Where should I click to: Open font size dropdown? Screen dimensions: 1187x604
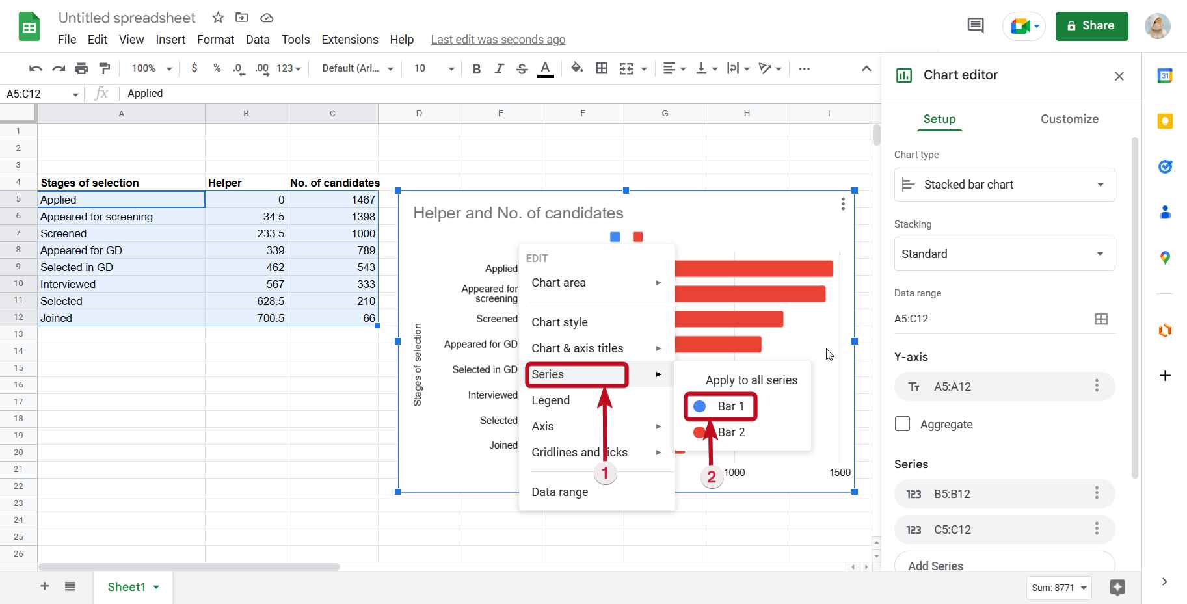[x=433, y=68]
